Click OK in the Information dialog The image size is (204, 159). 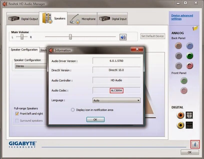pyautogui.click(x=95, y=120)
